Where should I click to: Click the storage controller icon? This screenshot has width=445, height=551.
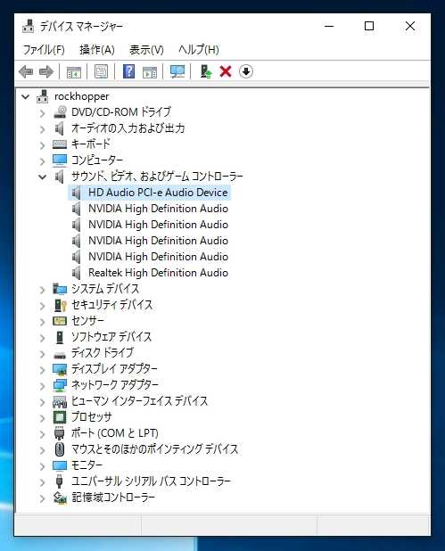pyautogui.click(x=60, y=498)
